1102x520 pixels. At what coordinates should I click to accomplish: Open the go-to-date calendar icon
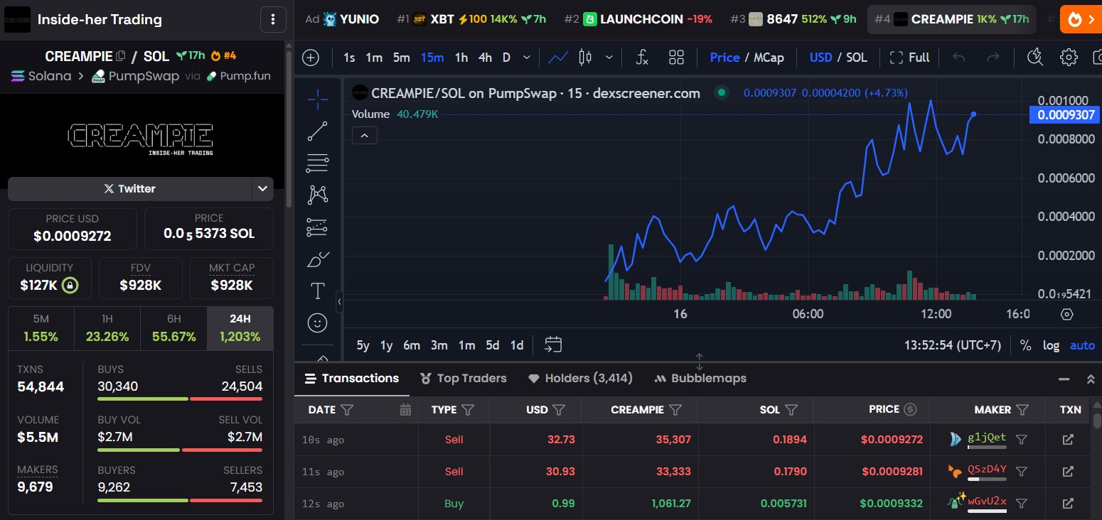(553, 345)
